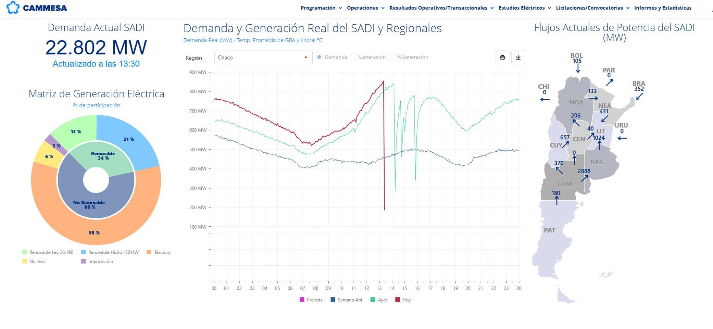Toggle the Ayer series legend swatch

tap(373, 300)
